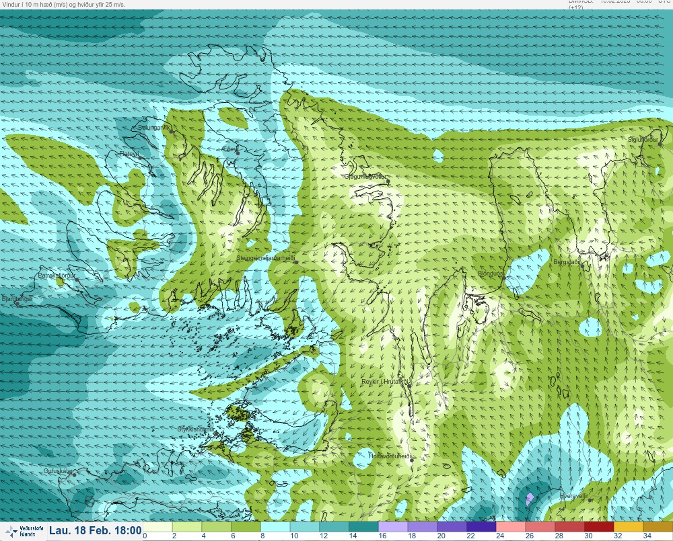Pick the 8–10 m/s light cyan legend swatch
The width and height of the screenshot is (673, 541).
click(x=275, y=526)
